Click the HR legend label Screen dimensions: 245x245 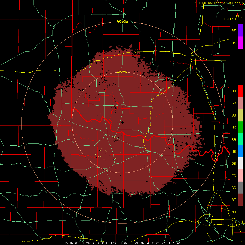(234, 127)
